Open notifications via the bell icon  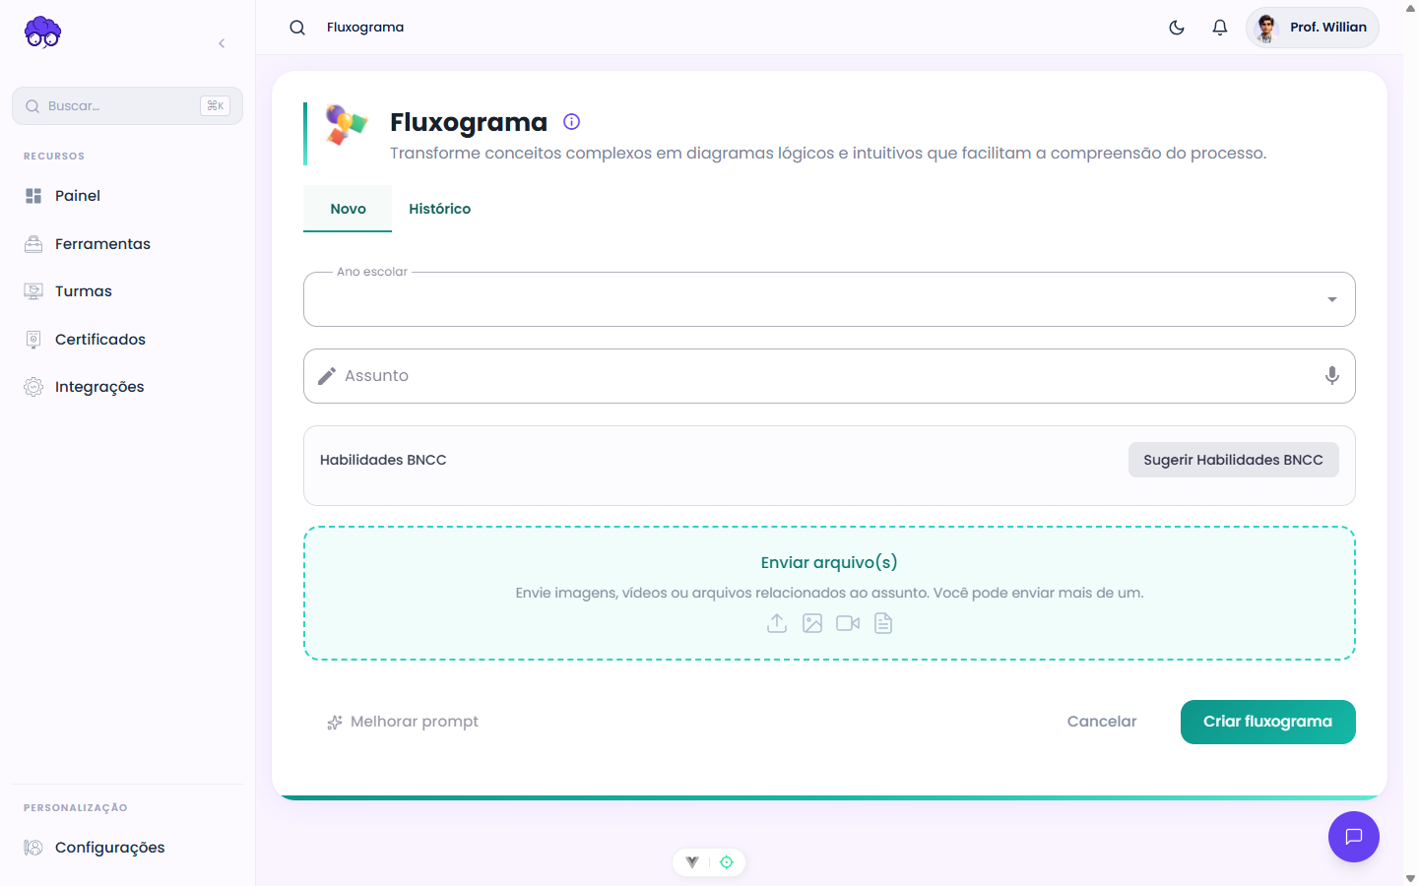coord(1220,28)
